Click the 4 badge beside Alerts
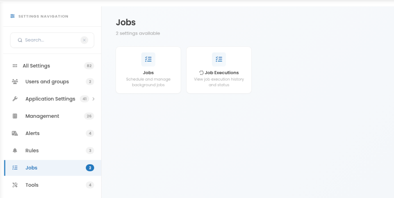Viewport: 394px width, 198px height. coord(90,133)
